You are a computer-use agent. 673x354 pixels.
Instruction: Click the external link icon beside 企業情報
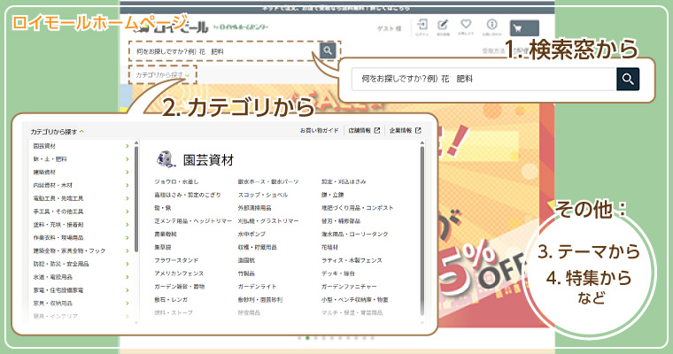(418, 130)
